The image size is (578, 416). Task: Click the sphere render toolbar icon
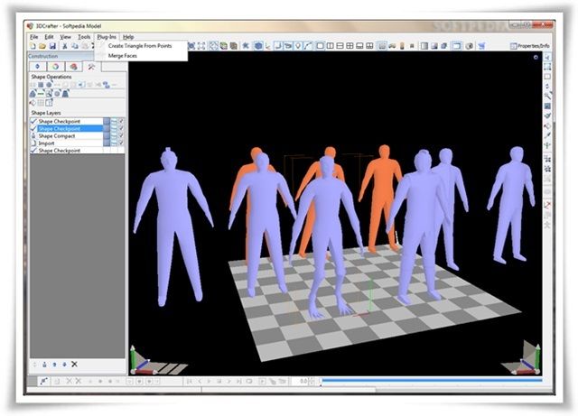tap(470, 46)
